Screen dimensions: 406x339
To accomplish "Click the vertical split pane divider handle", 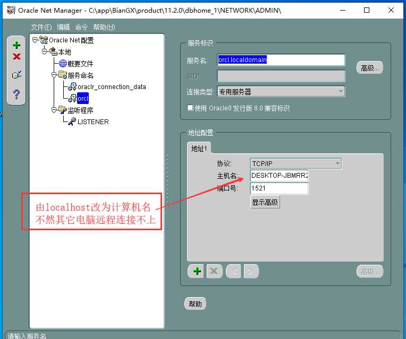I will [167, 180].
